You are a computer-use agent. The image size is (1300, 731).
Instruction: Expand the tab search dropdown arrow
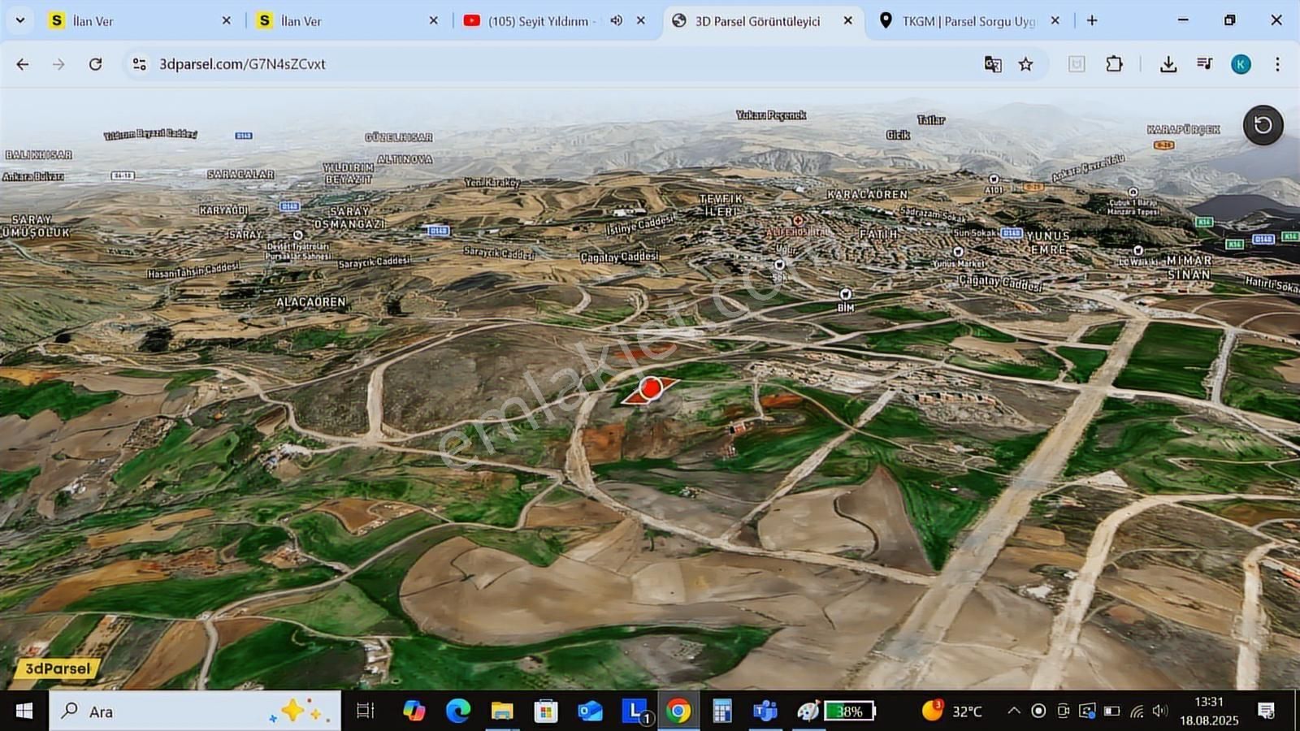click(x=20, y=20)
